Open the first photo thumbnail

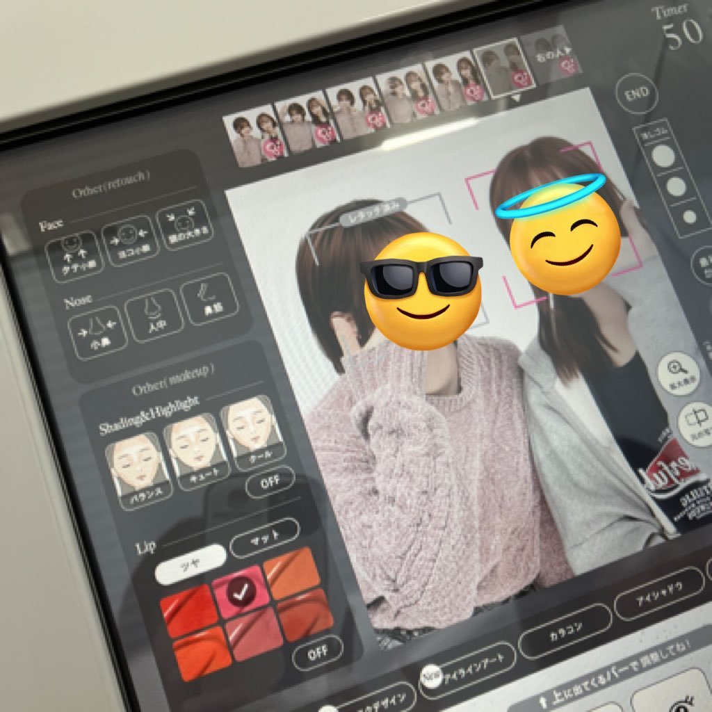tap(254, 136)
